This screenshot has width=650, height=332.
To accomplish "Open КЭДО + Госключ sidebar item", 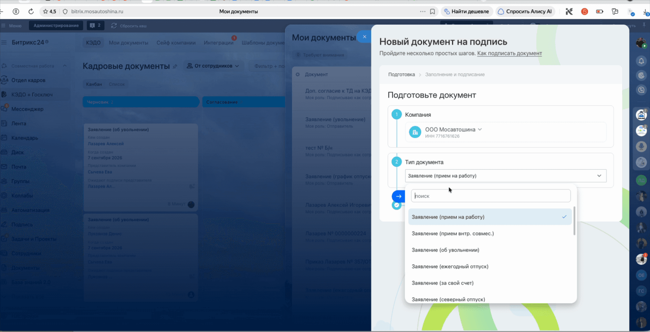I will click(32, 95).
